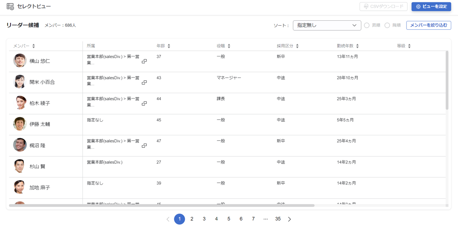Viewport: 458px width, 227px height.
Task: Click 営業本部(salesDiv.) cell for 杉山 賢
Action: click(104, 162)
